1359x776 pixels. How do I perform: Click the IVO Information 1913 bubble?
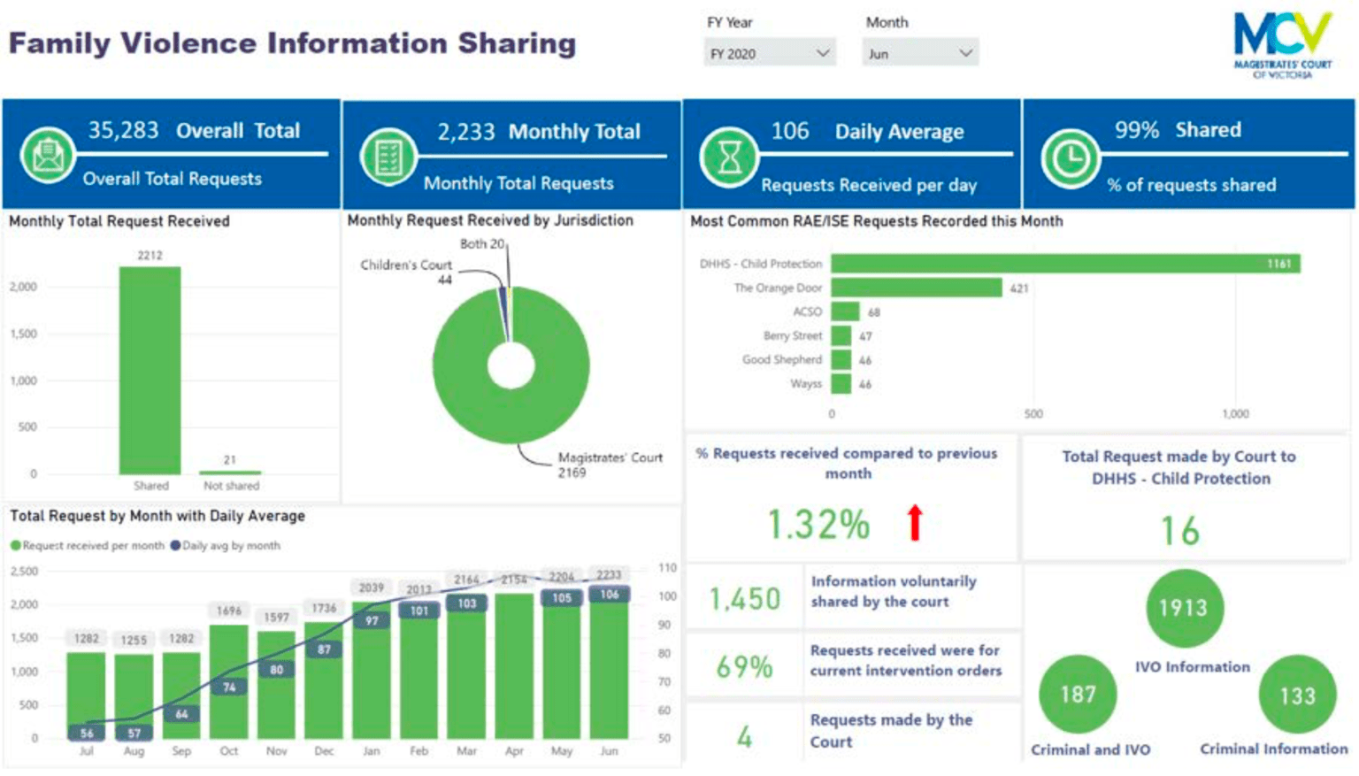pos(1185,609)
